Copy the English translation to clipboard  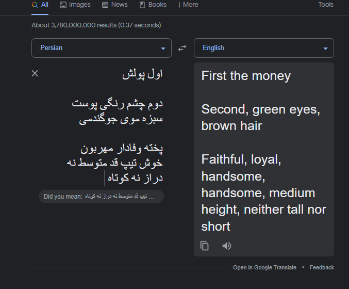click(x=204, y=246)
